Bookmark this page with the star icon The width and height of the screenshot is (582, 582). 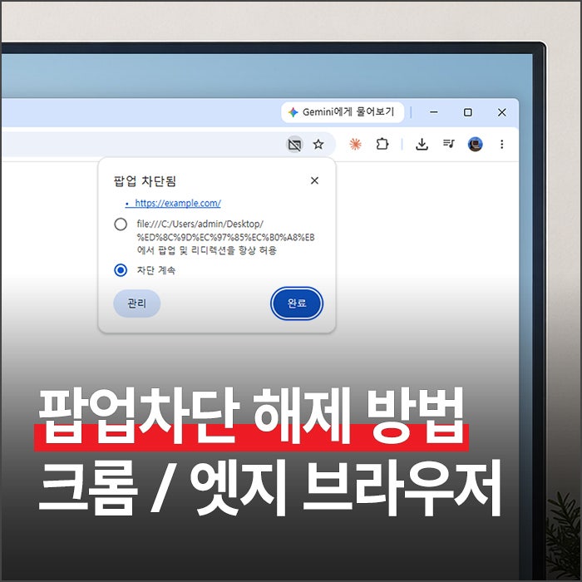click(x=318, y=145)
